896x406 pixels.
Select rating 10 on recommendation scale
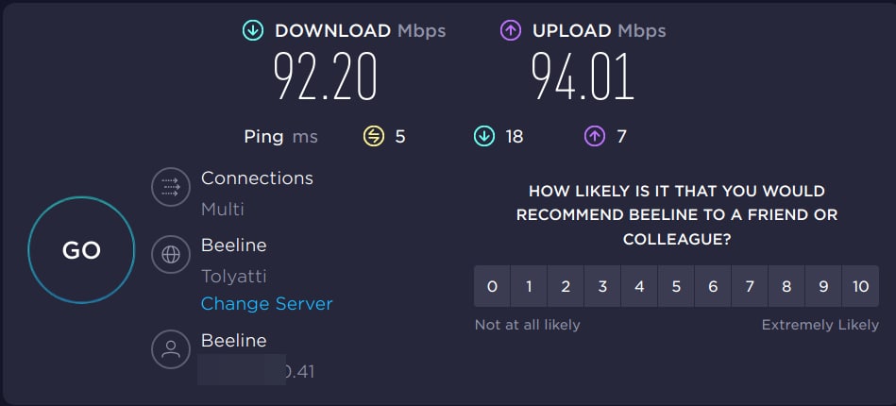(860, 287)
